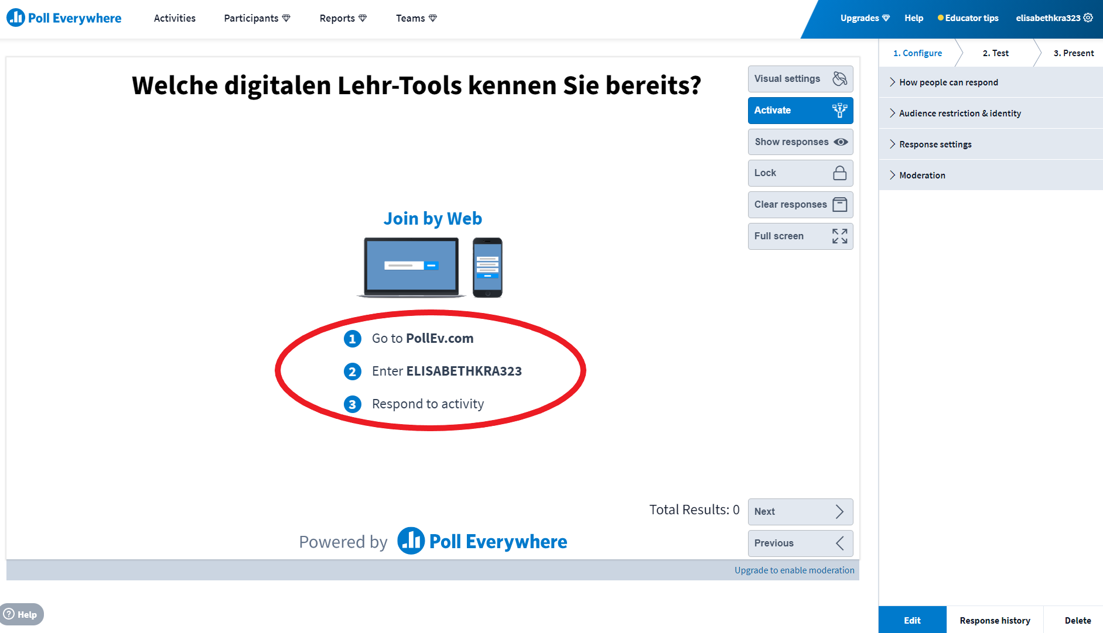Viewport: 1103px width, 633px height.
Task: Go to the Next activity
Action: [800, 512]
